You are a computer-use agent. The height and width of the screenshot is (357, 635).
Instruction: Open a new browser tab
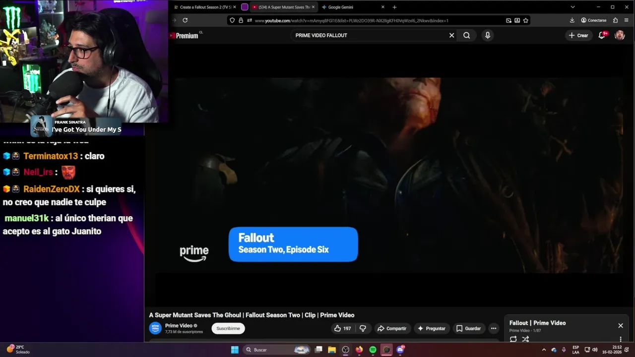(394, 7)
